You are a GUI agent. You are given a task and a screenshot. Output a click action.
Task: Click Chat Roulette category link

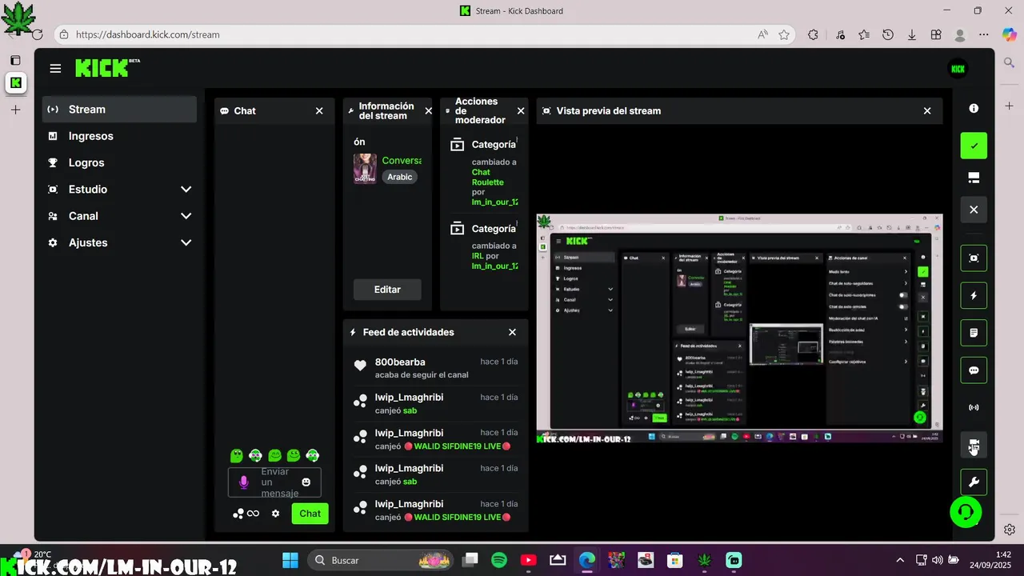[x=488, y=177]
